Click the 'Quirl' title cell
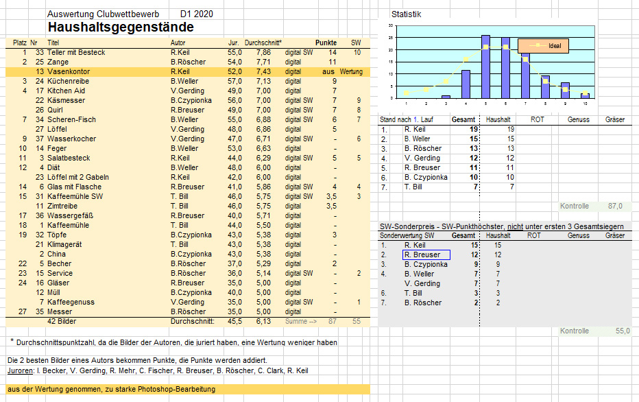The image size is (639, 402). [x=55, y=110]
